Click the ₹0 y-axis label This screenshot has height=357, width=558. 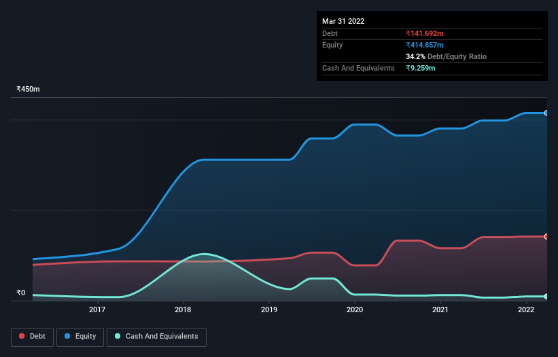[21, 293]
